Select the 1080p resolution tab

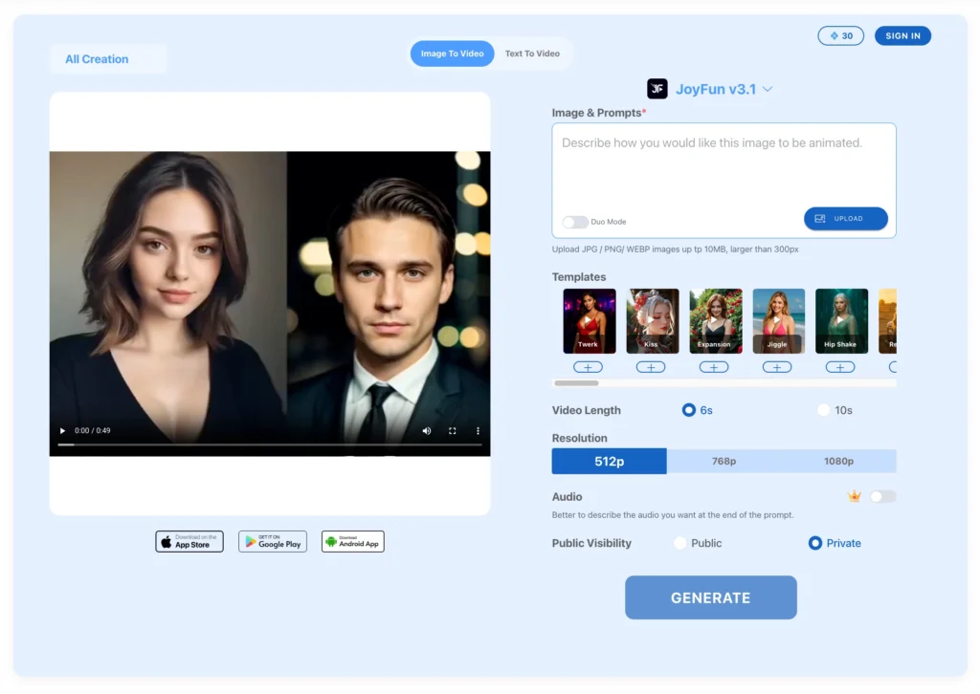point(838,461)
